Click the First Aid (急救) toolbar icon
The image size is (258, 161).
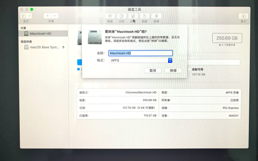pos(110,16)
